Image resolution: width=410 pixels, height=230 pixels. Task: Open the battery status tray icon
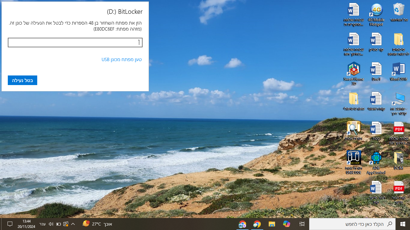59,224
